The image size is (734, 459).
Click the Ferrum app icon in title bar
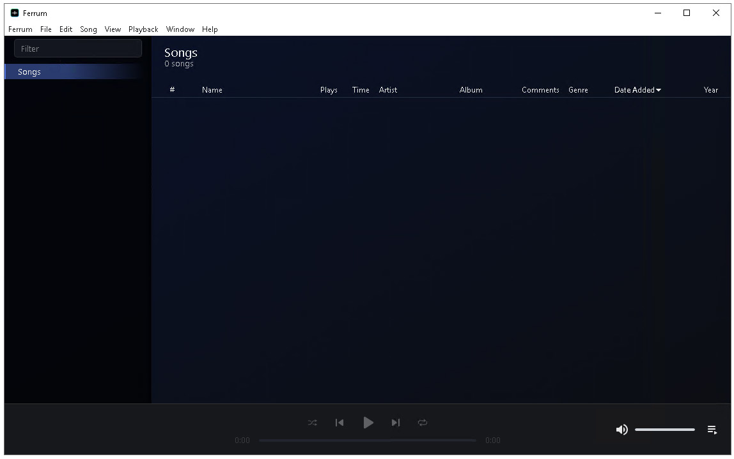click(15, 13)
